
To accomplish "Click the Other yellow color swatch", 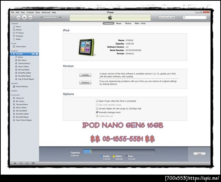I will click(x=114, y=156).
